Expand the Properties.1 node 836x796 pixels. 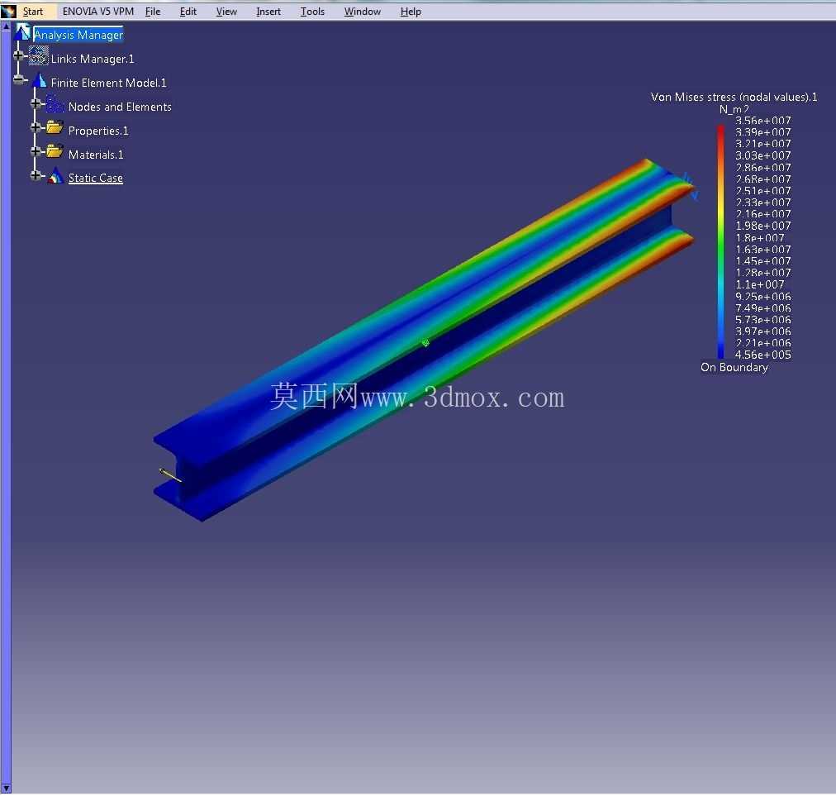click(36, 127)
